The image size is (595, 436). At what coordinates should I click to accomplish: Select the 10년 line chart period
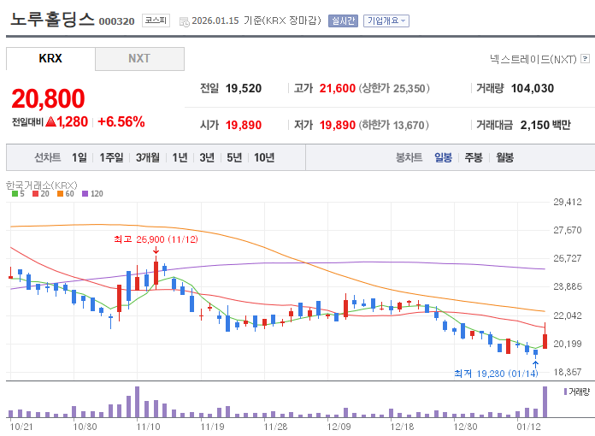pyautogui.click(x=264, y=157)
